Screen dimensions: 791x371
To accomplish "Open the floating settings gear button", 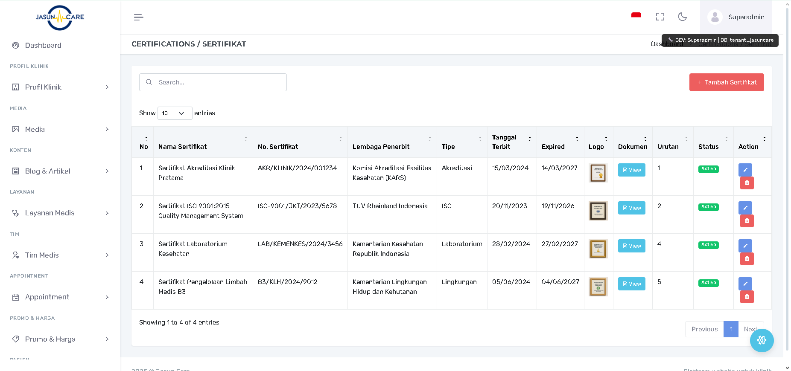I will coord(762,340).
